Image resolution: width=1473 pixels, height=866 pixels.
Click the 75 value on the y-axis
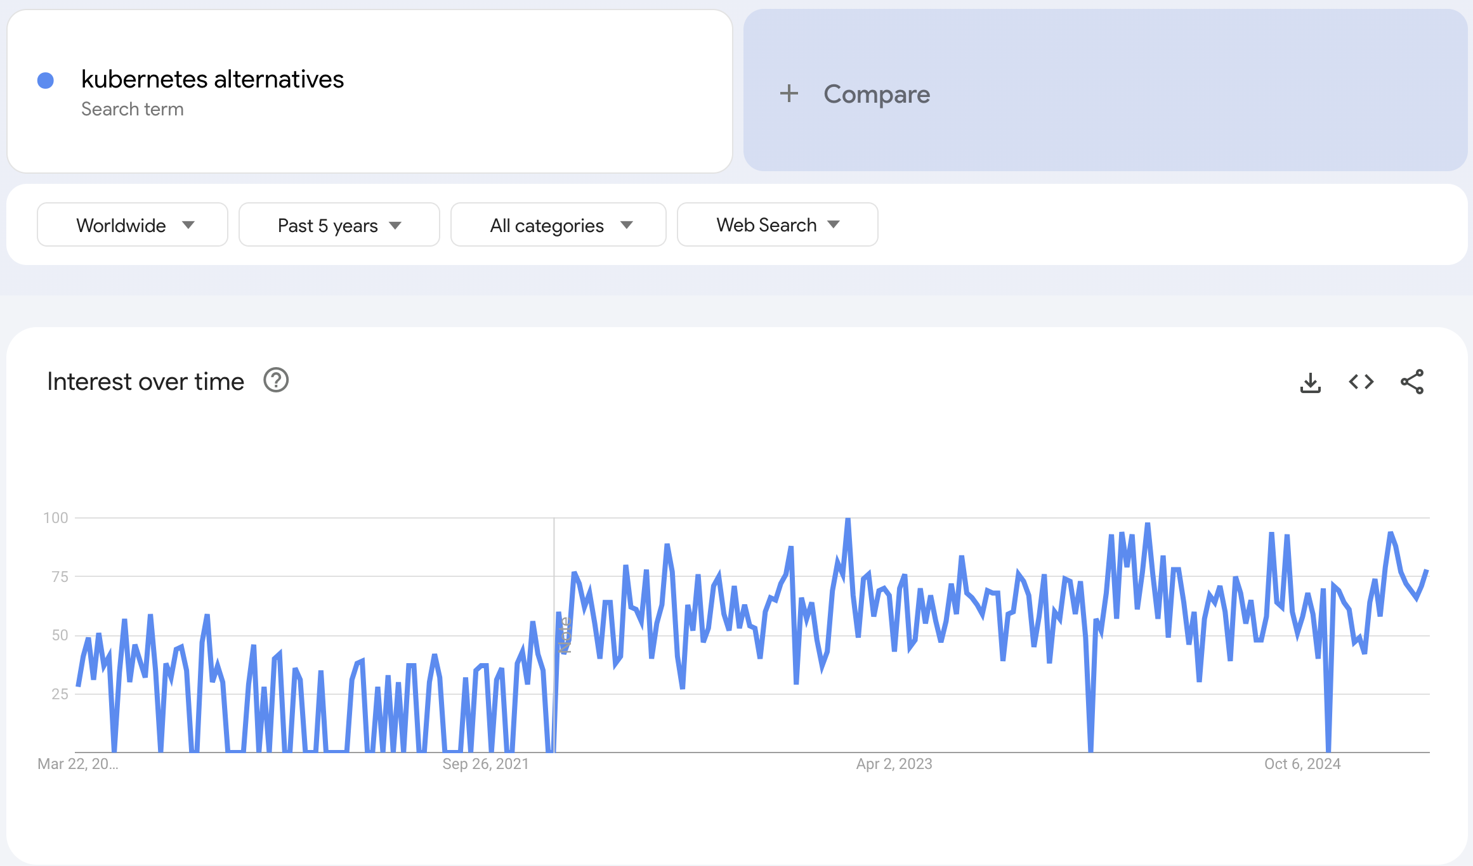[60, 577]
